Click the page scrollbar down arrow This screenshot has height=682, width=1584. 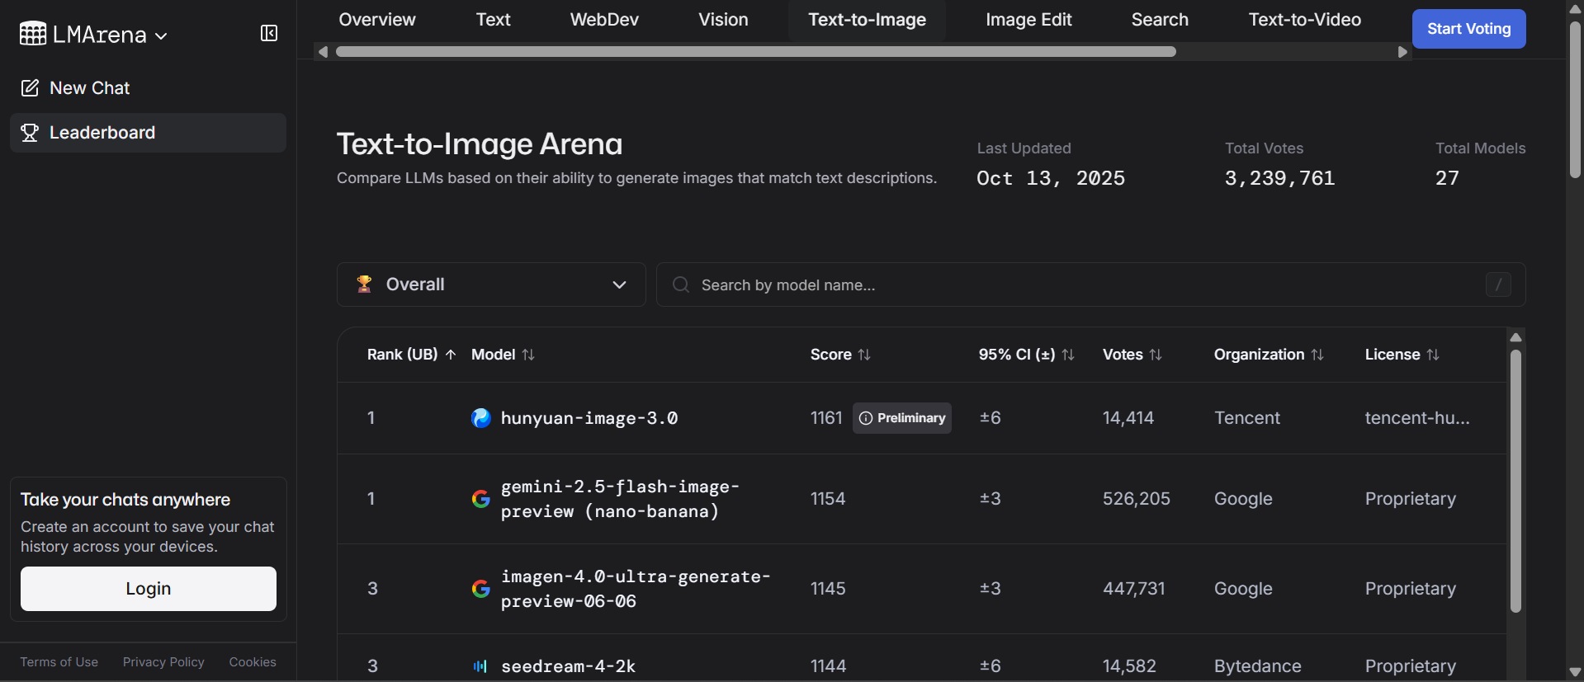click(1575, 672)
